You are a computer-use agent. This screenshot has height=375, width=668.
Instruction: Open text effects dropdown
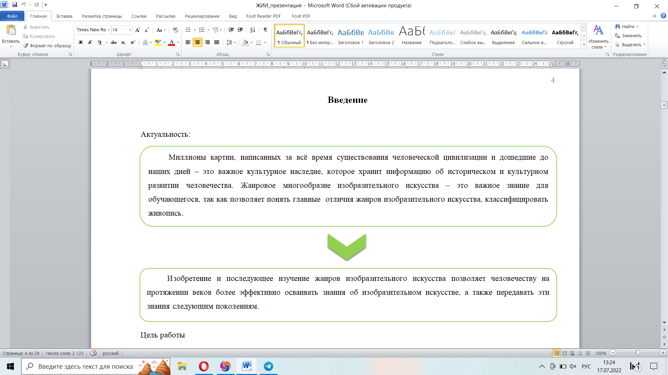(151, 43)
